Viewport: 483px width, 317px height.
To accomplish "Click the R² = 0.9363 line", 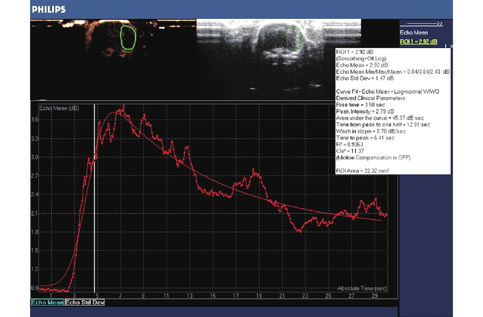I will click(350, 144).
